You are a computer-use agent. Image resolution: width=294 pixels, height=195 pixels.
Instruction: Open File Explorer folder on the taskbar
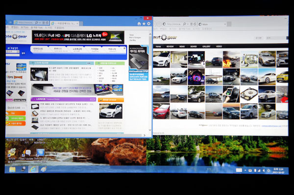coord(12,170)
